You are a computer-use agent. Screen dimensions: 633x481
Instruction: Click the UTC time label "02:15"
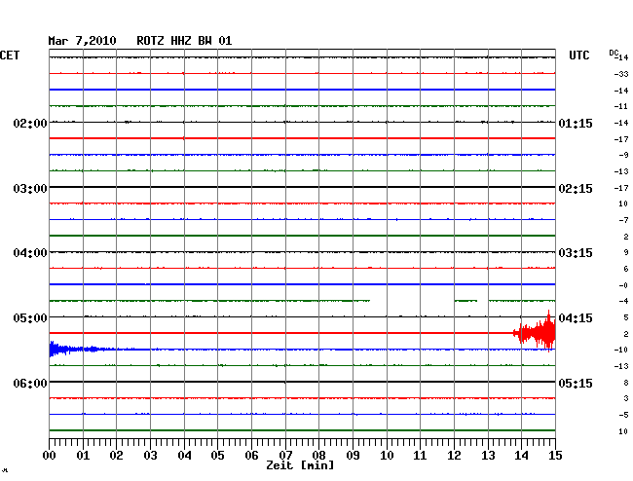[576, 189]
